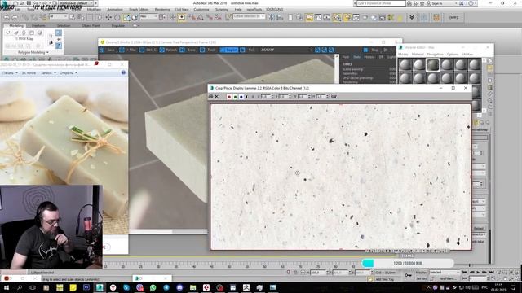Open the Select by Name dialog
522x293 pixels.
pos(81,17)
